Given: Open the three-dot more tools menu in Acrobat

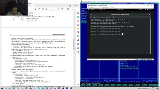Looking at the screenshot, I should [x=73, y=9].
